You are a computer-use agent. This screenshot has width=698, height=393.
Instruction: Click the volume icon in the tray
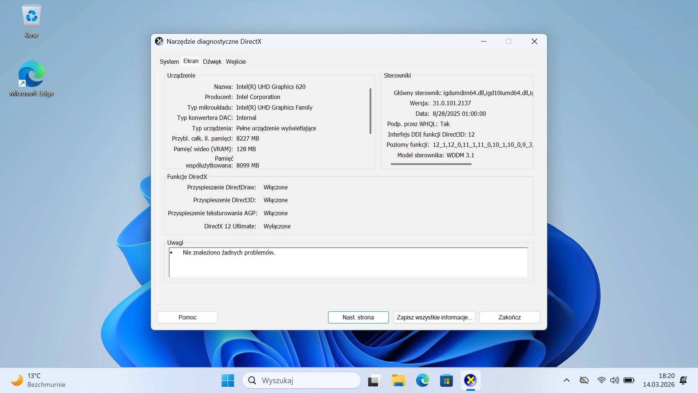tap(615, 380)
